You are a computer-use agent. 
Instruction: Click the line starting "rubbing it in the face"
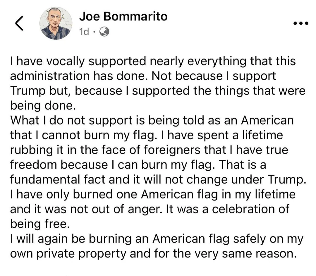[149, 150]
